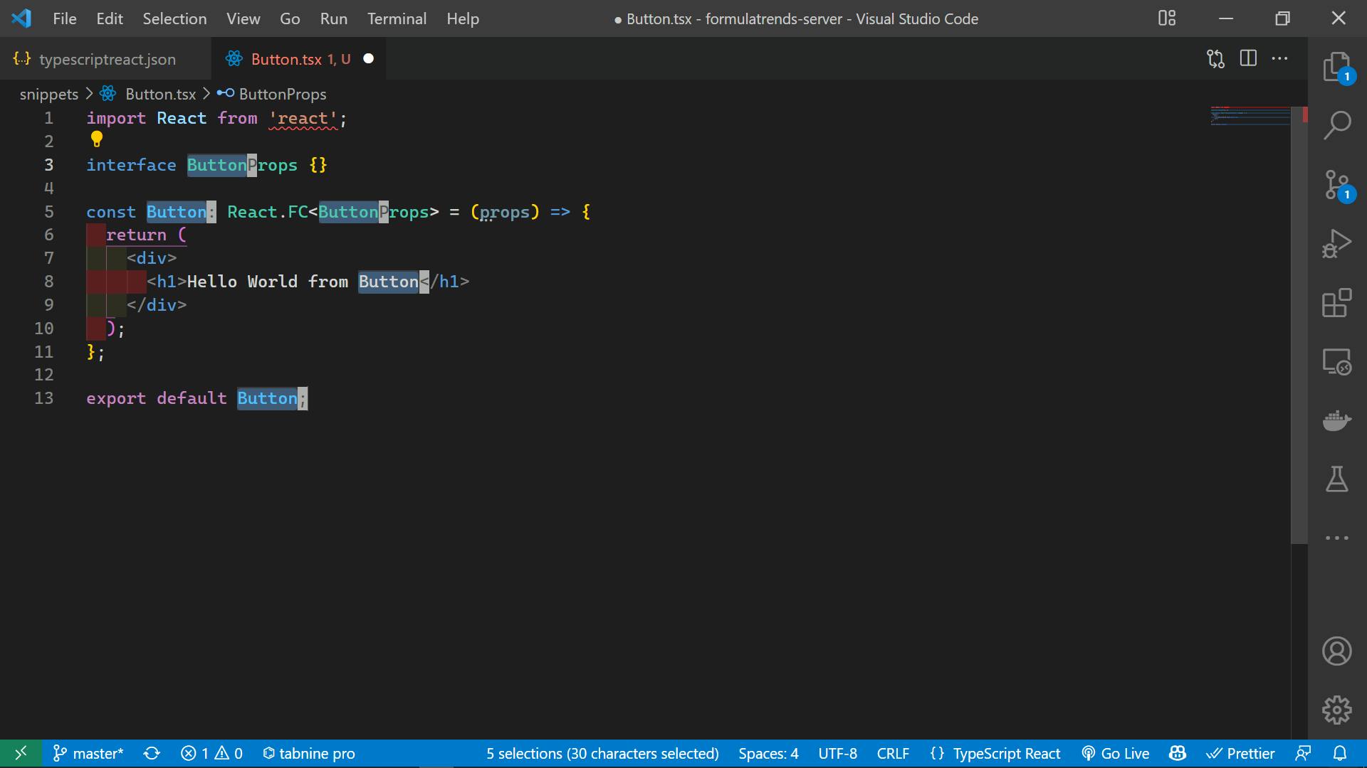Click the lightbulb quick fix icon
Viewport: 1367px width, 768px height.
[x=97, y=139]
